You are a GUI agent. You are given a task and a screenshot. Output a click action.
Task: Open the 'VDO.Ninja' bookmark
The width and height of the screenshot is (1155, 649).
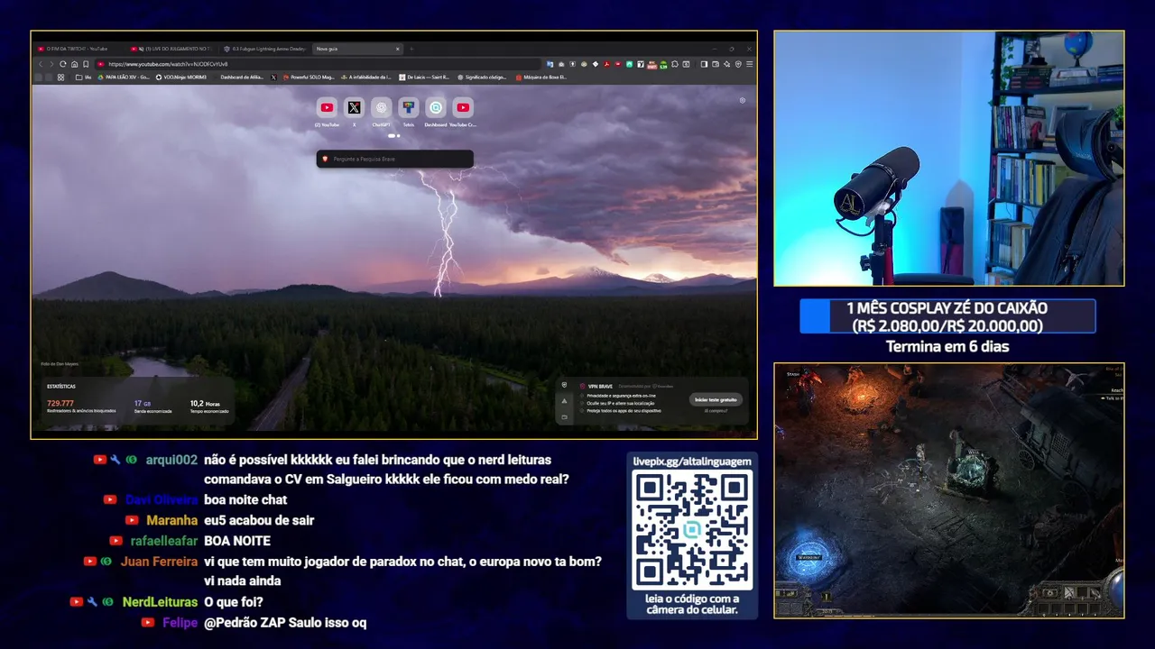coord(181,78)
